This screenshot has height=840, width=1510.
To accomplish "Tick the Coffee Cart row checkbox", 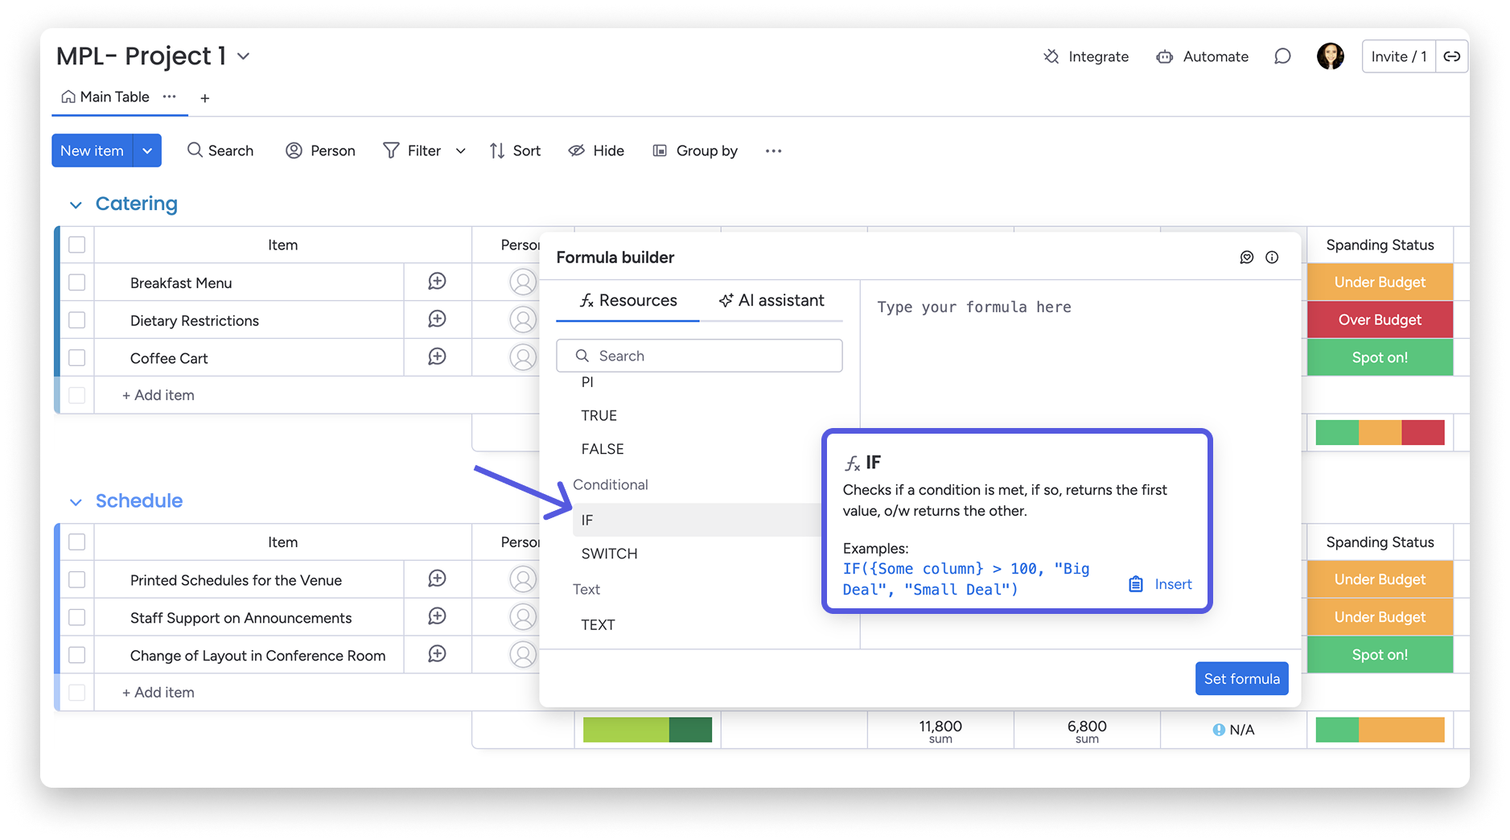I will click(x=77, y=358).
